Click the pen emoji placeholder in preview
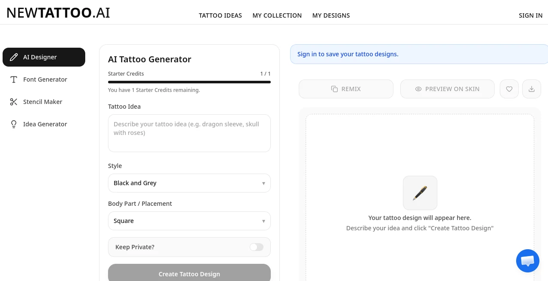548x281 pixels. point(420,193)
